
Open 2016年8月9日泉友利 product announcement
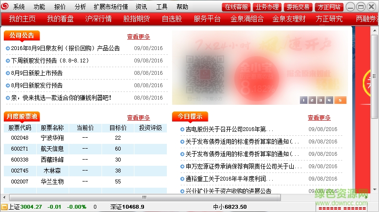click(65, 48)
